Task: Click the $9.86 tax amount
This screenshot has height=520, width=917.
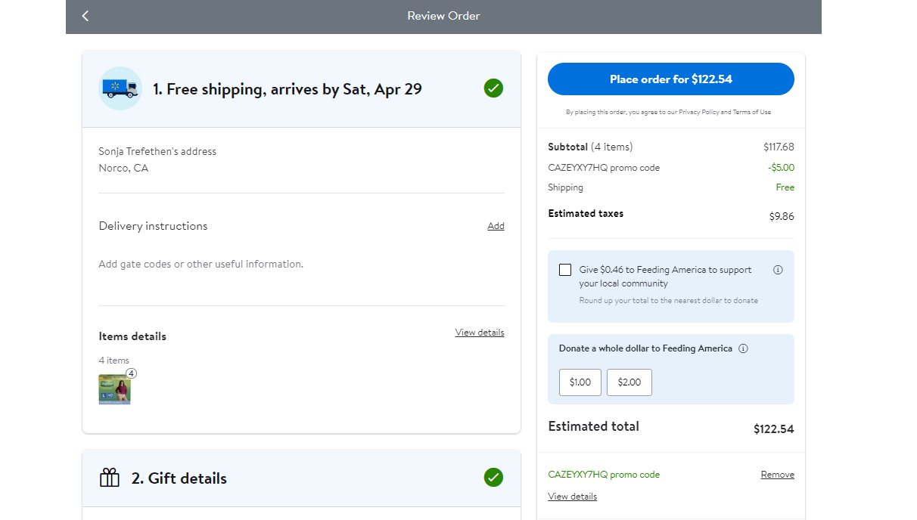Action: point(782,217)
